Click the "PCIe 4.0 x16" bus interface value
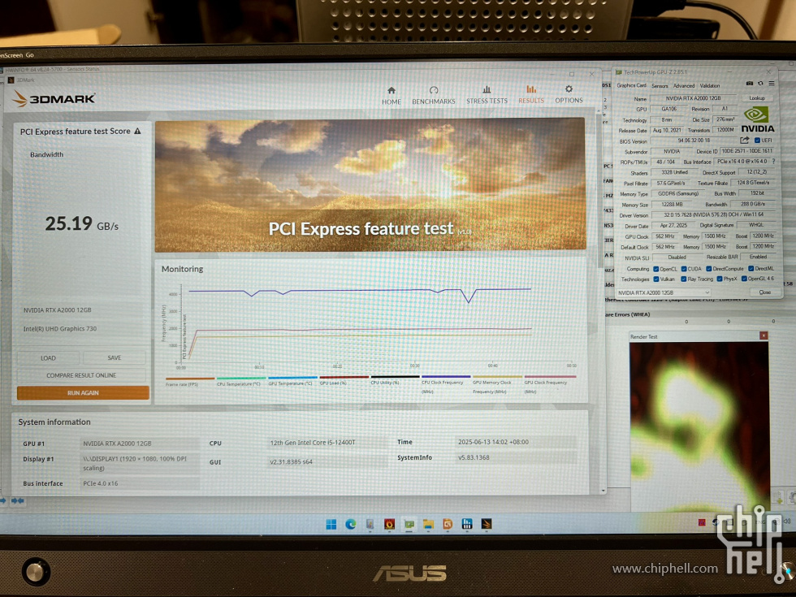This screenshot has height=597, width=796. pos(101,483)
